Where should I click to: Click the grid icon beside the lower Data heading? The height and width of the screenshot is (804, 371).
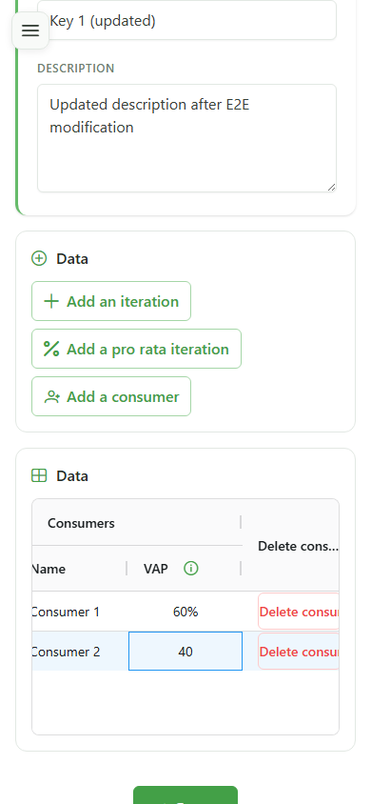39,476
